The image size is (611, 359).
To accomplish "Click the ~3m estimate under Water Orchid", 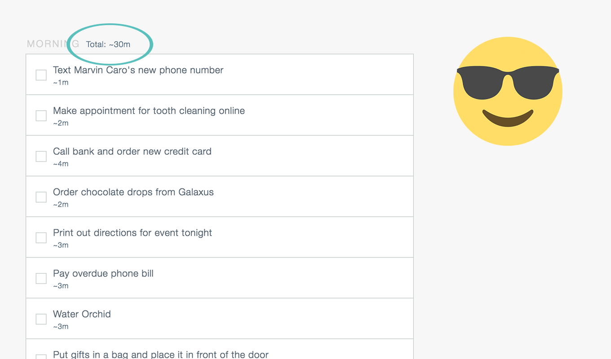I will [x=61, y=327].
